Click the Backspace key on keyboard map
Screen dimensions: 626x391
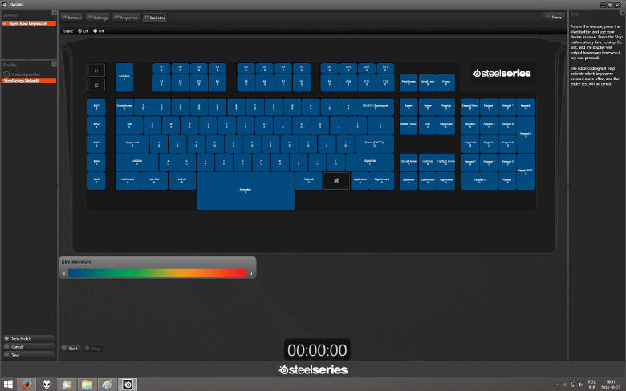375,107
